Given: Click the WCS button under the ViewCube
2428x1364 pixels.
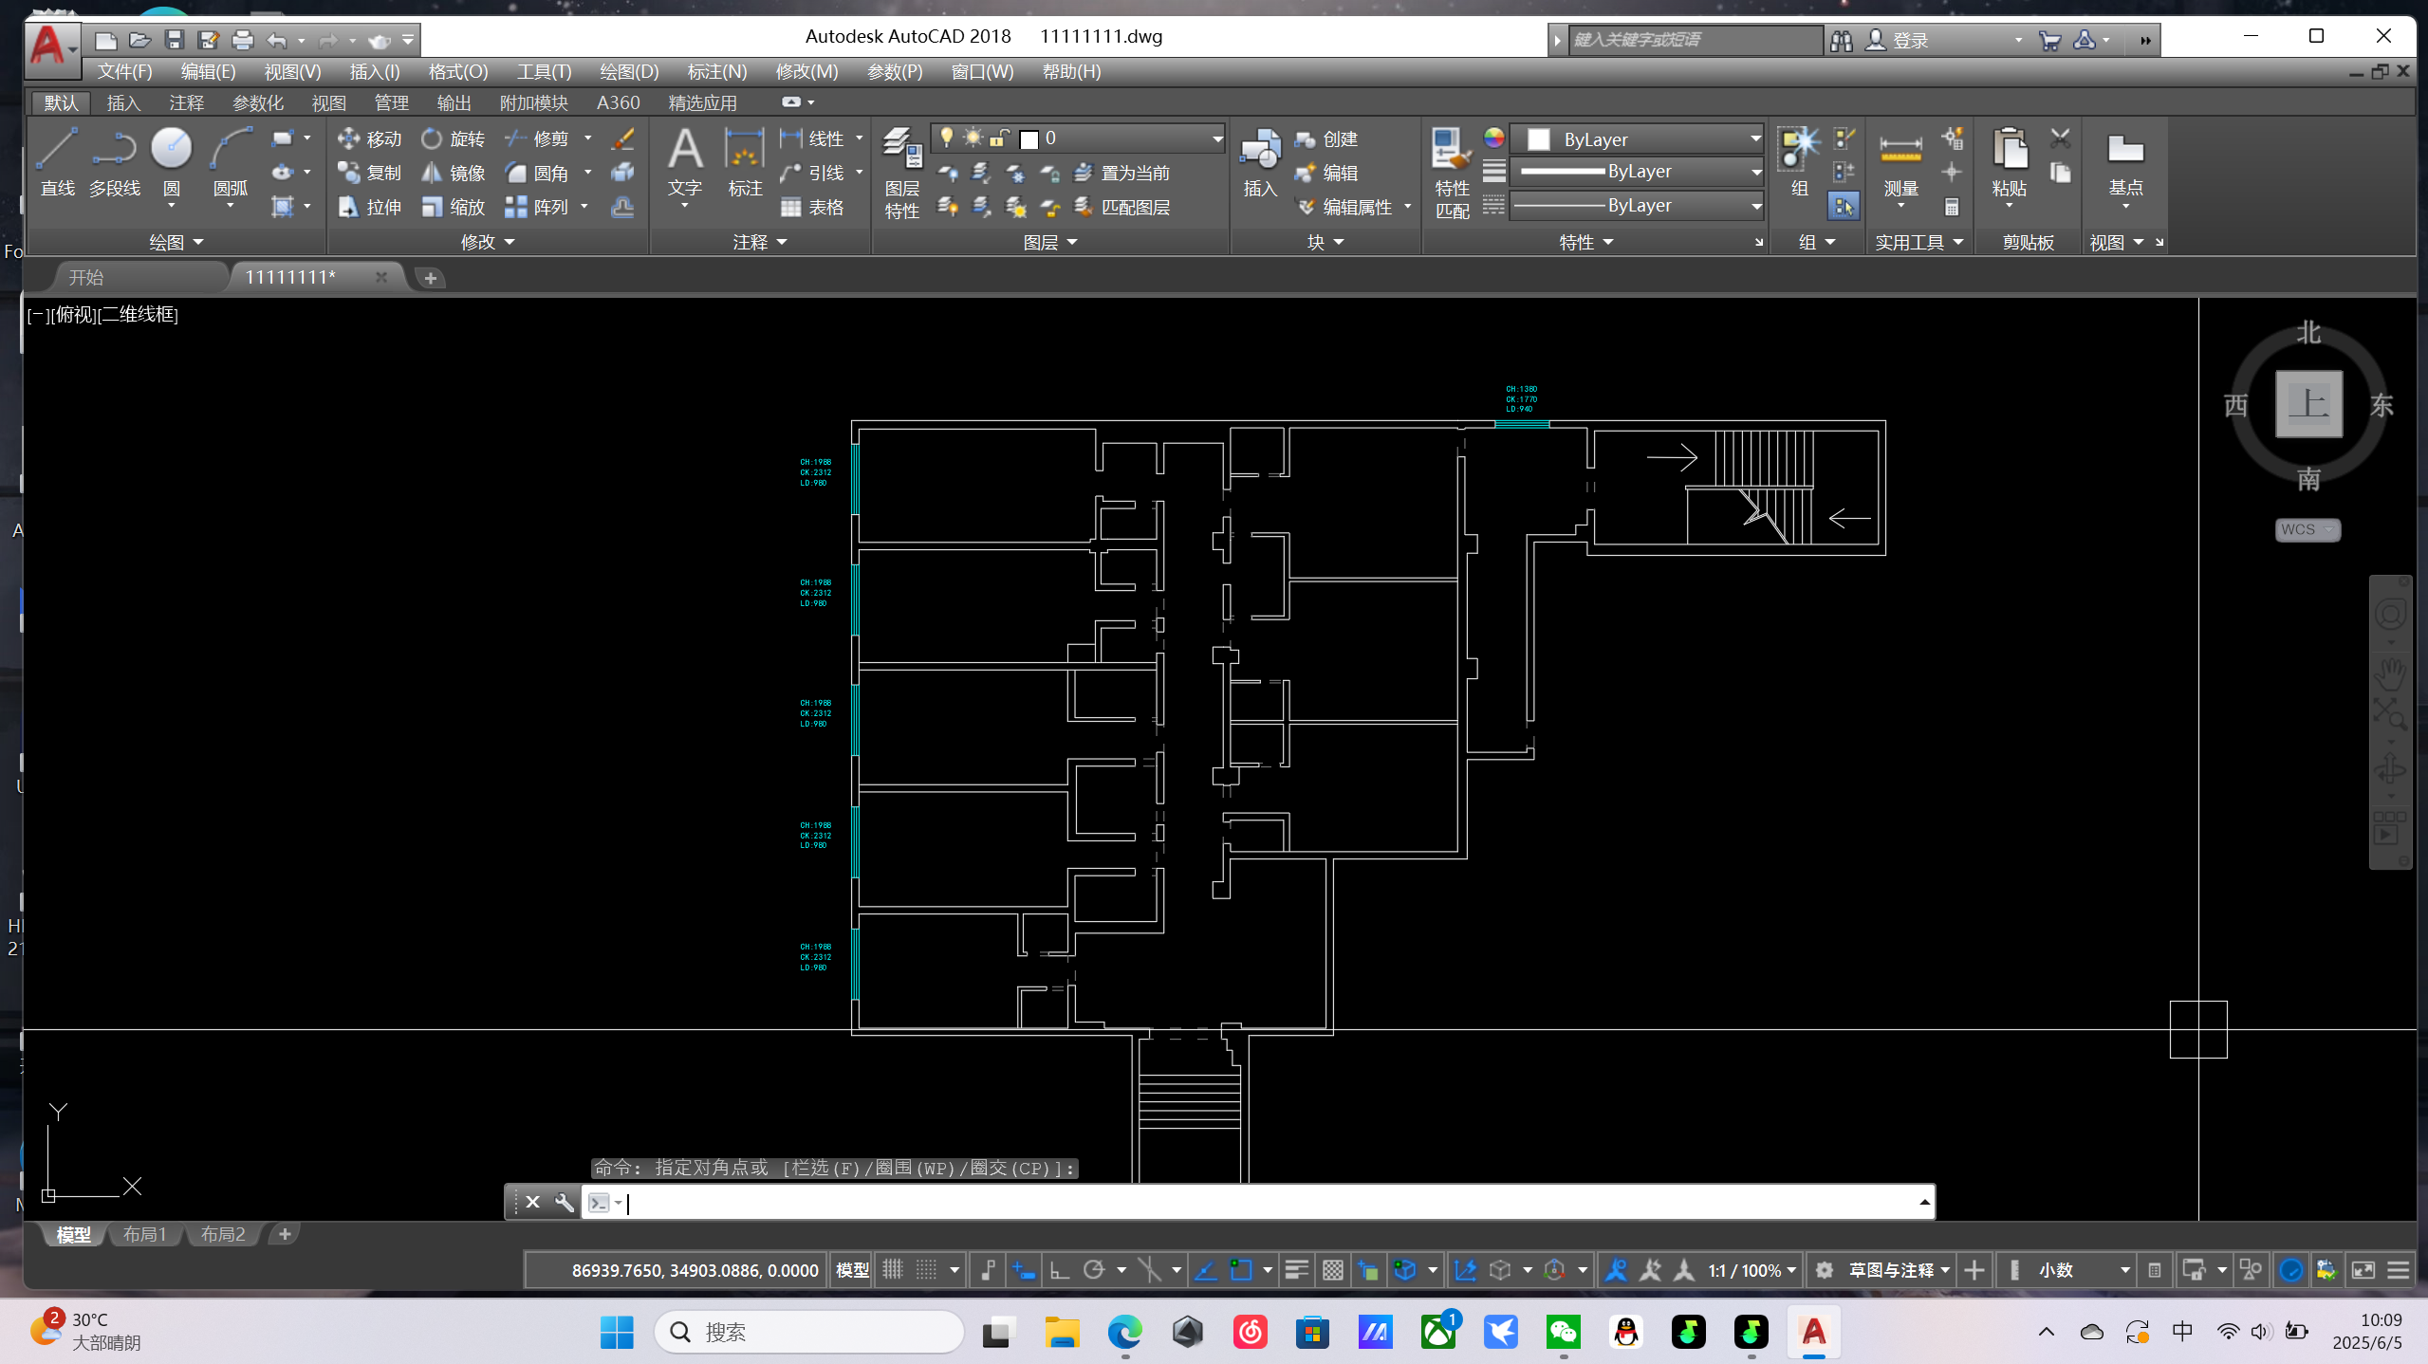Looking at the screenshot, I should pyautogui.click(x=2307, y=529).
